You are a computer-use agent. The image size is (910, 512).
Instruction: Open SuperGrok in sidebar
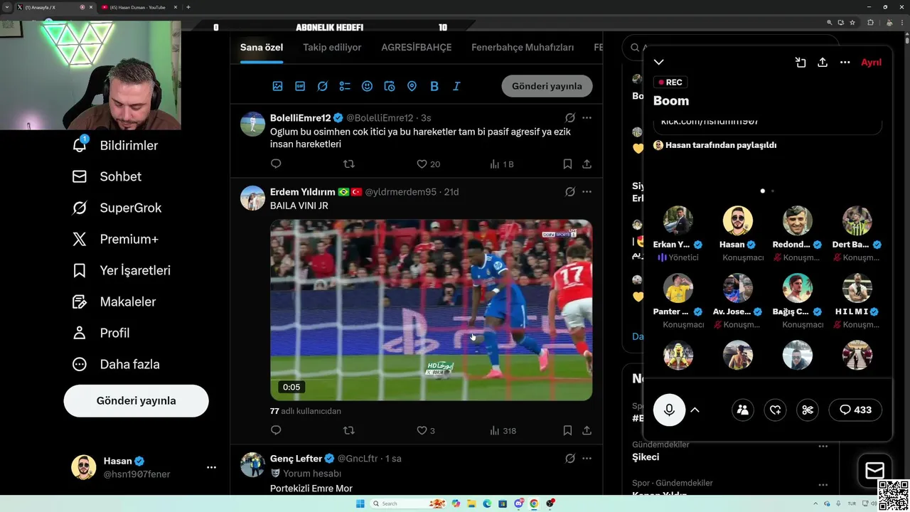click(x=117, y=208)
